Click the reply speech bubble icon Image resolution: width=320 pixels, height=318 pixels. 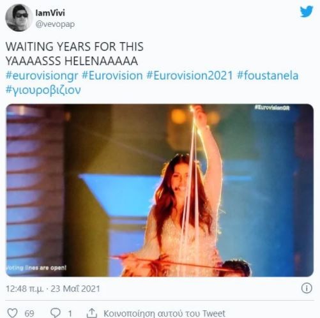[x=56, y=314]
